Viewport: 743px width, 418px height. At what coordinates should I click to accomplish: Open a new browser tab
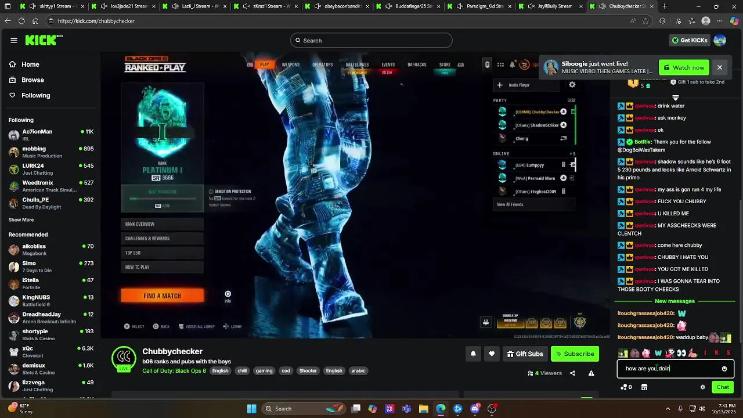(665, 6)
